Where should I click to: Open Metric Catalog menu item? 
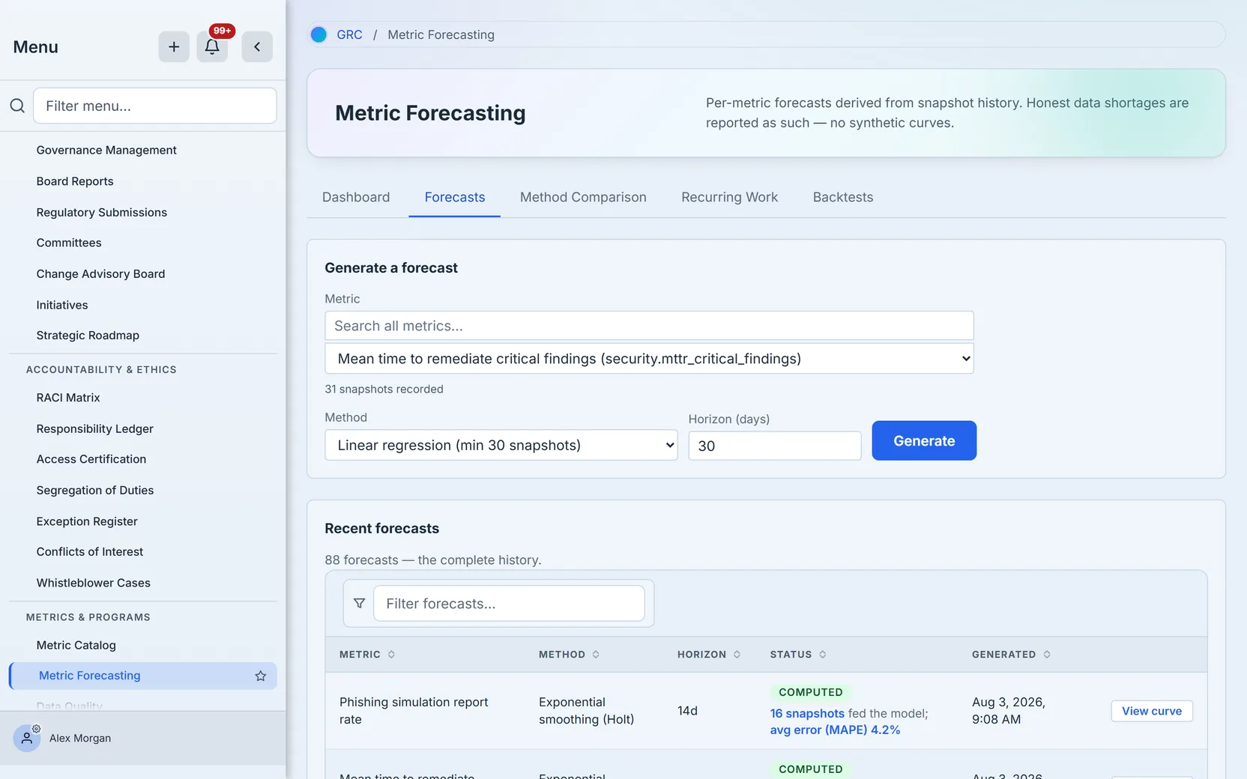click(x=76, y=645)
